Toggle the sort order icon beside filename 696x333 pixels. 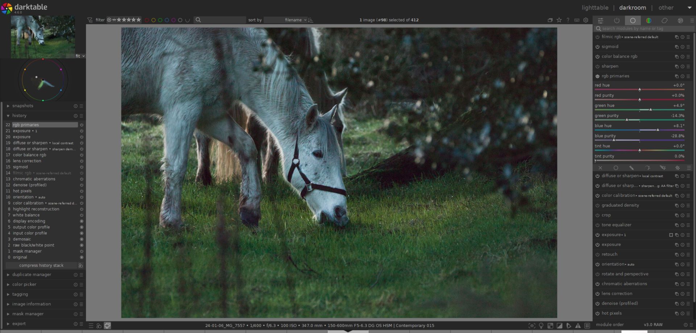tap(311, 20)
